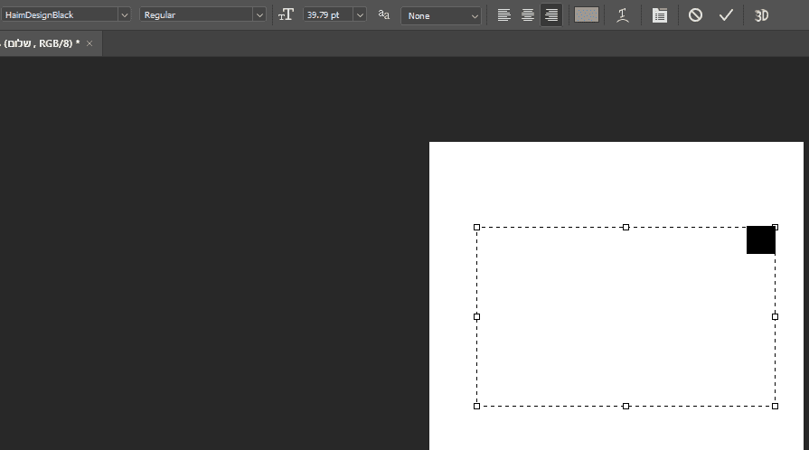Open the text color swatch
The width and height of the screenshot is (809, 450).
(586, 15)
